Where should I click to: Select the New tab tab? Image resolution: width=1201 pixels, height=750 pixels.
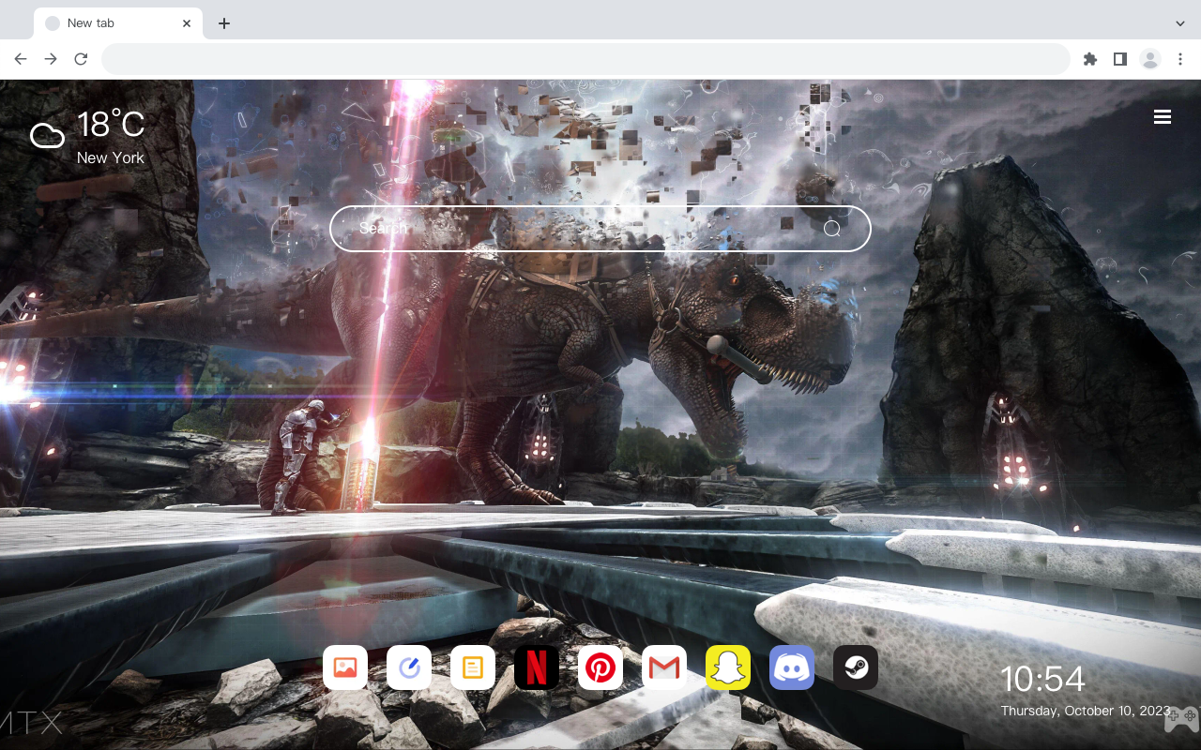click(118, 23)
